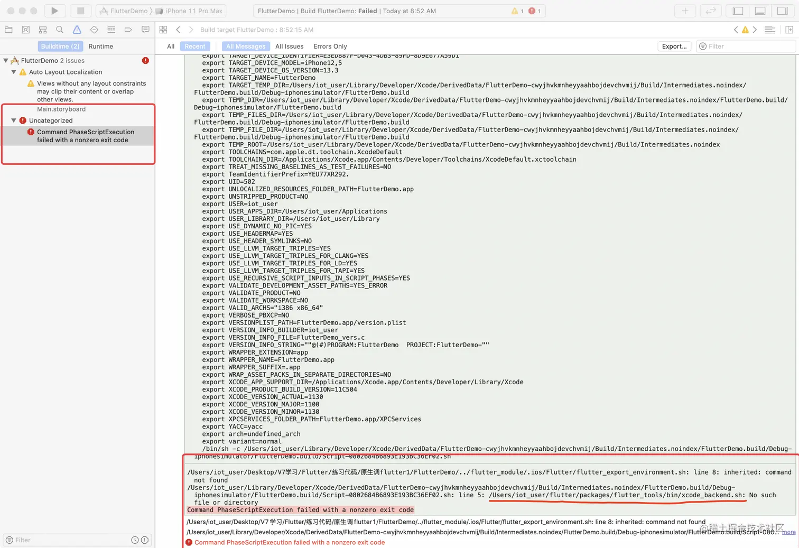799x548 pixels.
Task: Choose the iPhone 11 Pro Max destination
Action: coord(190,11)
